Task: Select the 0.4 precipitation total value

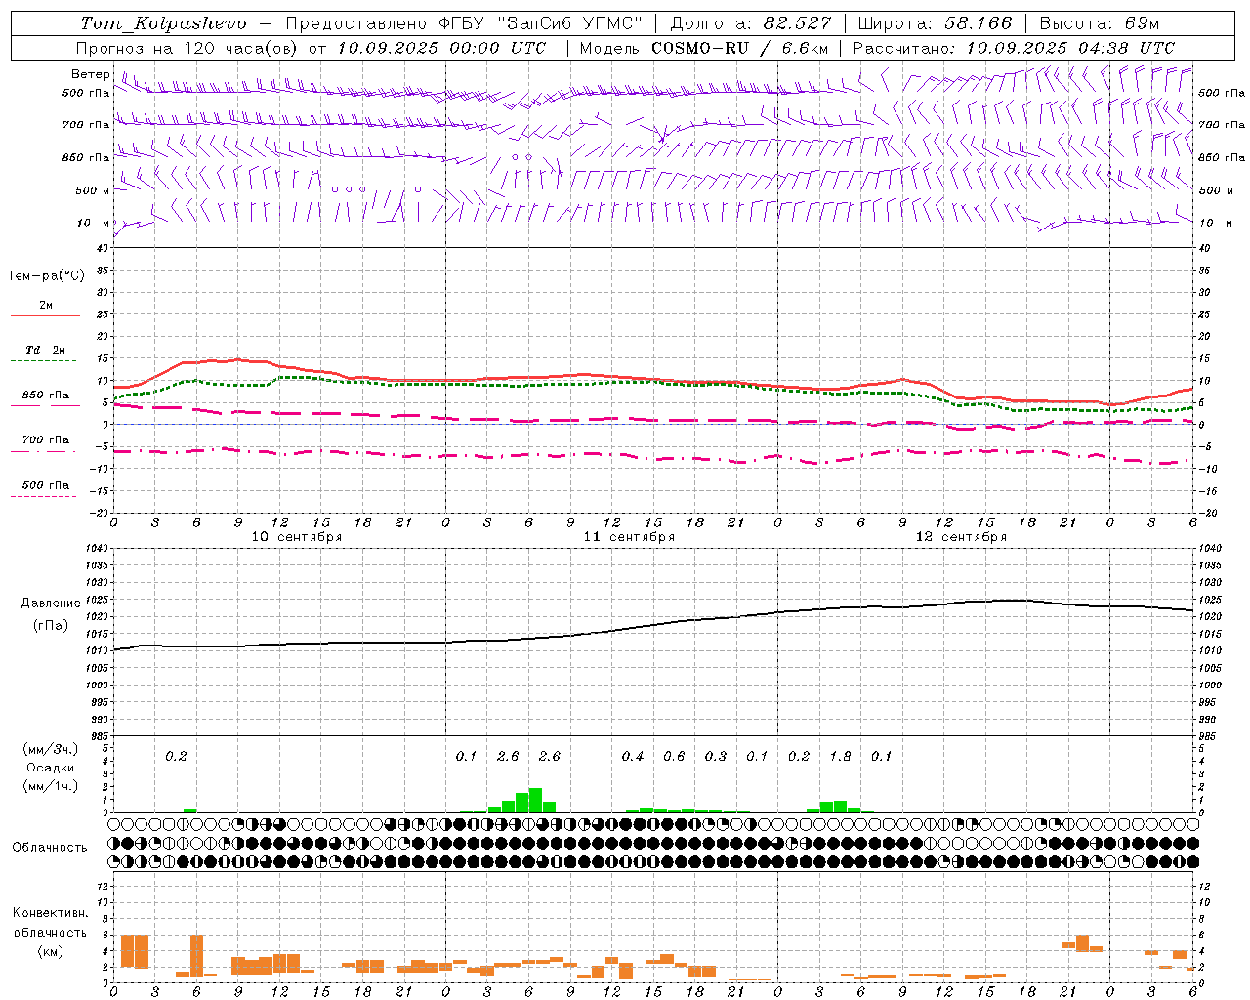Action: [x=633, y=756]
